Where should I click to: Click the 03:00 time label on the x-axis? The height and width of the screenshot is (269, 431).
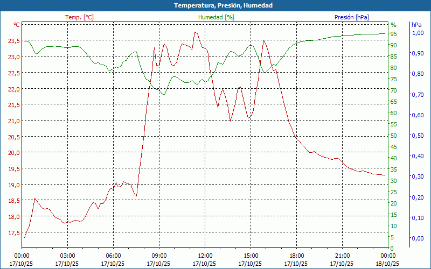67,256
